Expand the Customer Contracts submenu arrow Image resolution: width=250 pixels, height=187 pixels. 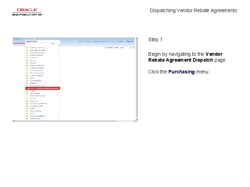pos(59,68)
